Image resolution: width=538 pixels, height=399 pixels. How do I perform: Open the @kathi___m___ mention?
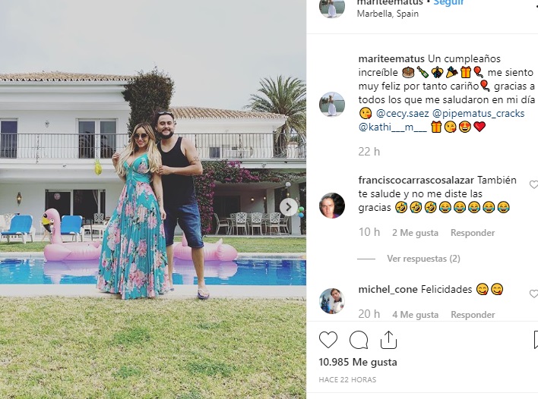click(x=393, y=127)
